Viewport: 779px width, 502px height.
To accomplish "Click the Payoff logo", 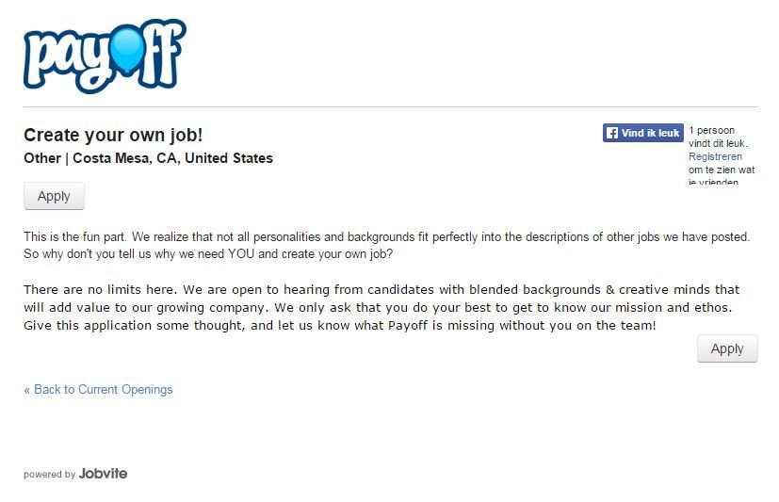I will point(105,57).
